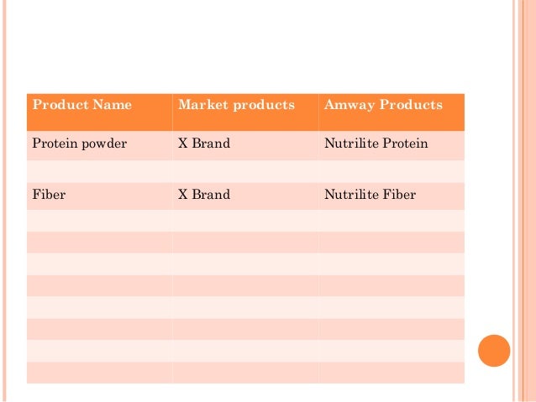Click the last row's Amway Products cell
Image resolution: width=536 pixels, height=402 pixels.
(391, 373)
